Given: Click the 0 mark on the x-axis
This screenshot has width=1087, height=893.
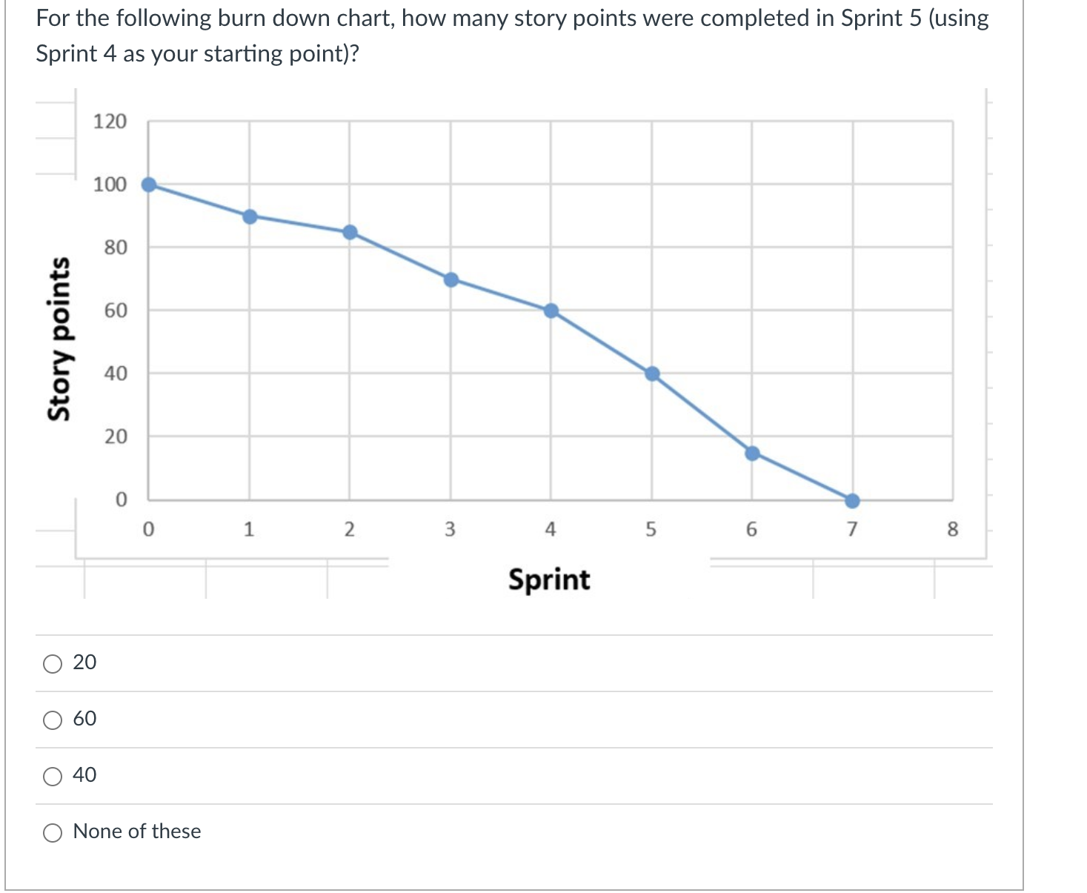Looking at the screenshot, I should (149, 528).
